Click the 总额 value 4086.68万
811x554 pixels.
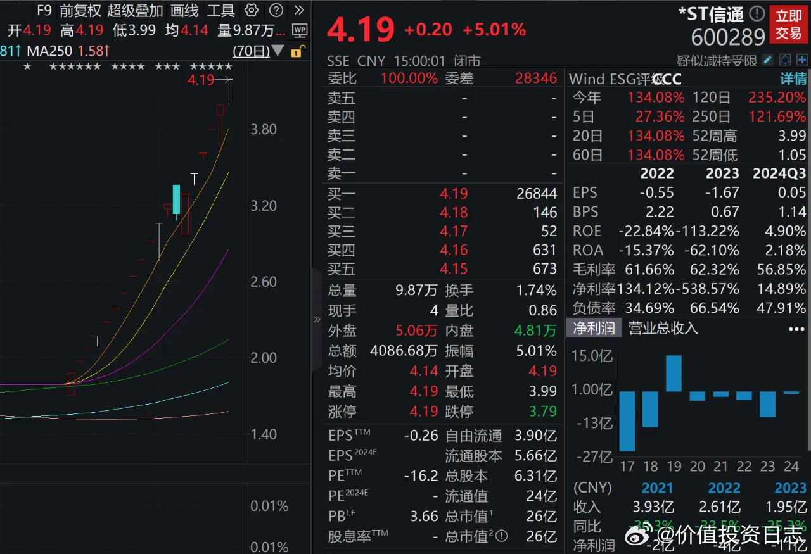click(404, 351)
